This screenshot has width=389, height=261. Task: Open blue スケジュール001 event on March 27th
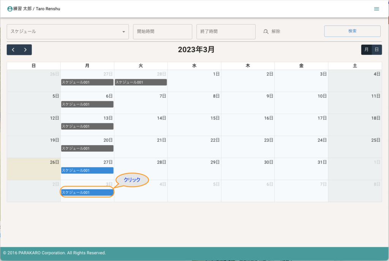tap(87, 170)
